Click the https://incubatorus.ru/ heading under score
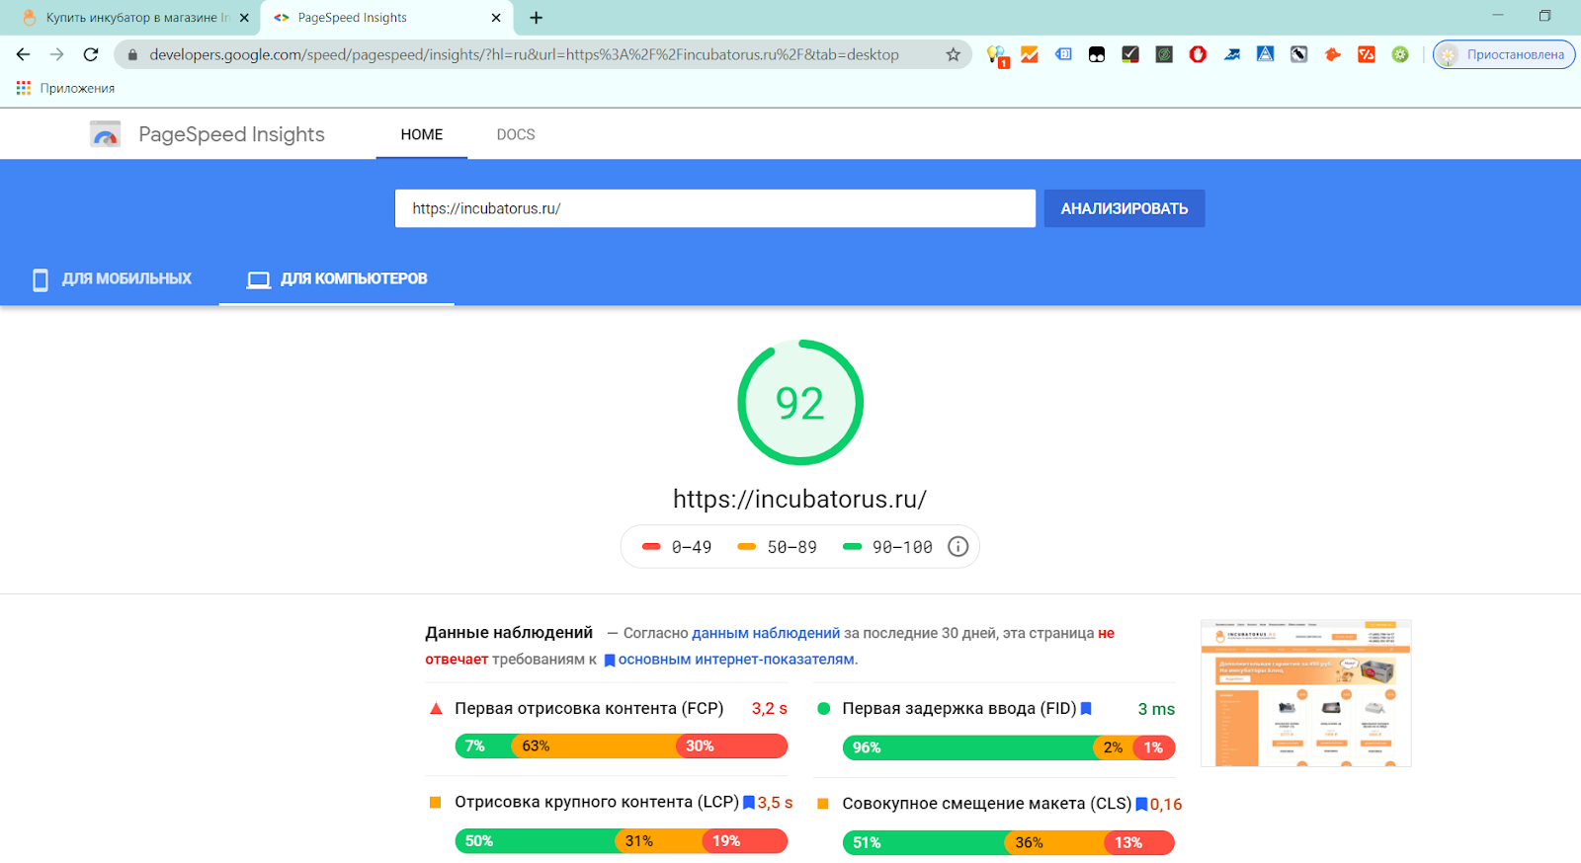Viewport: 1581px width, 863px height. pyautogui.click(x=799, y=499)
